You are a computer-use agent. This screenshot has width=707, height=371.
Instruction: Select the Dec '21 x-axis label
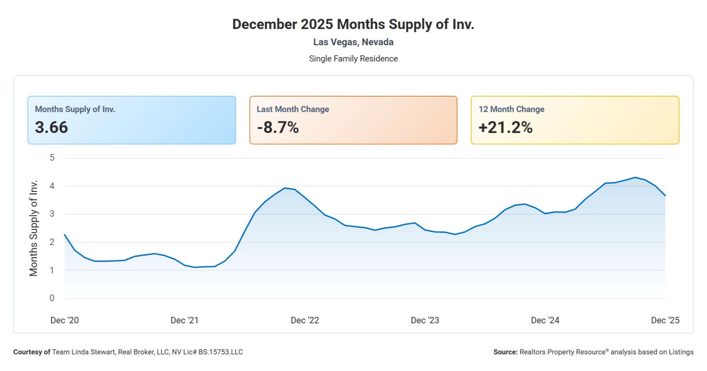pos(185,320)
